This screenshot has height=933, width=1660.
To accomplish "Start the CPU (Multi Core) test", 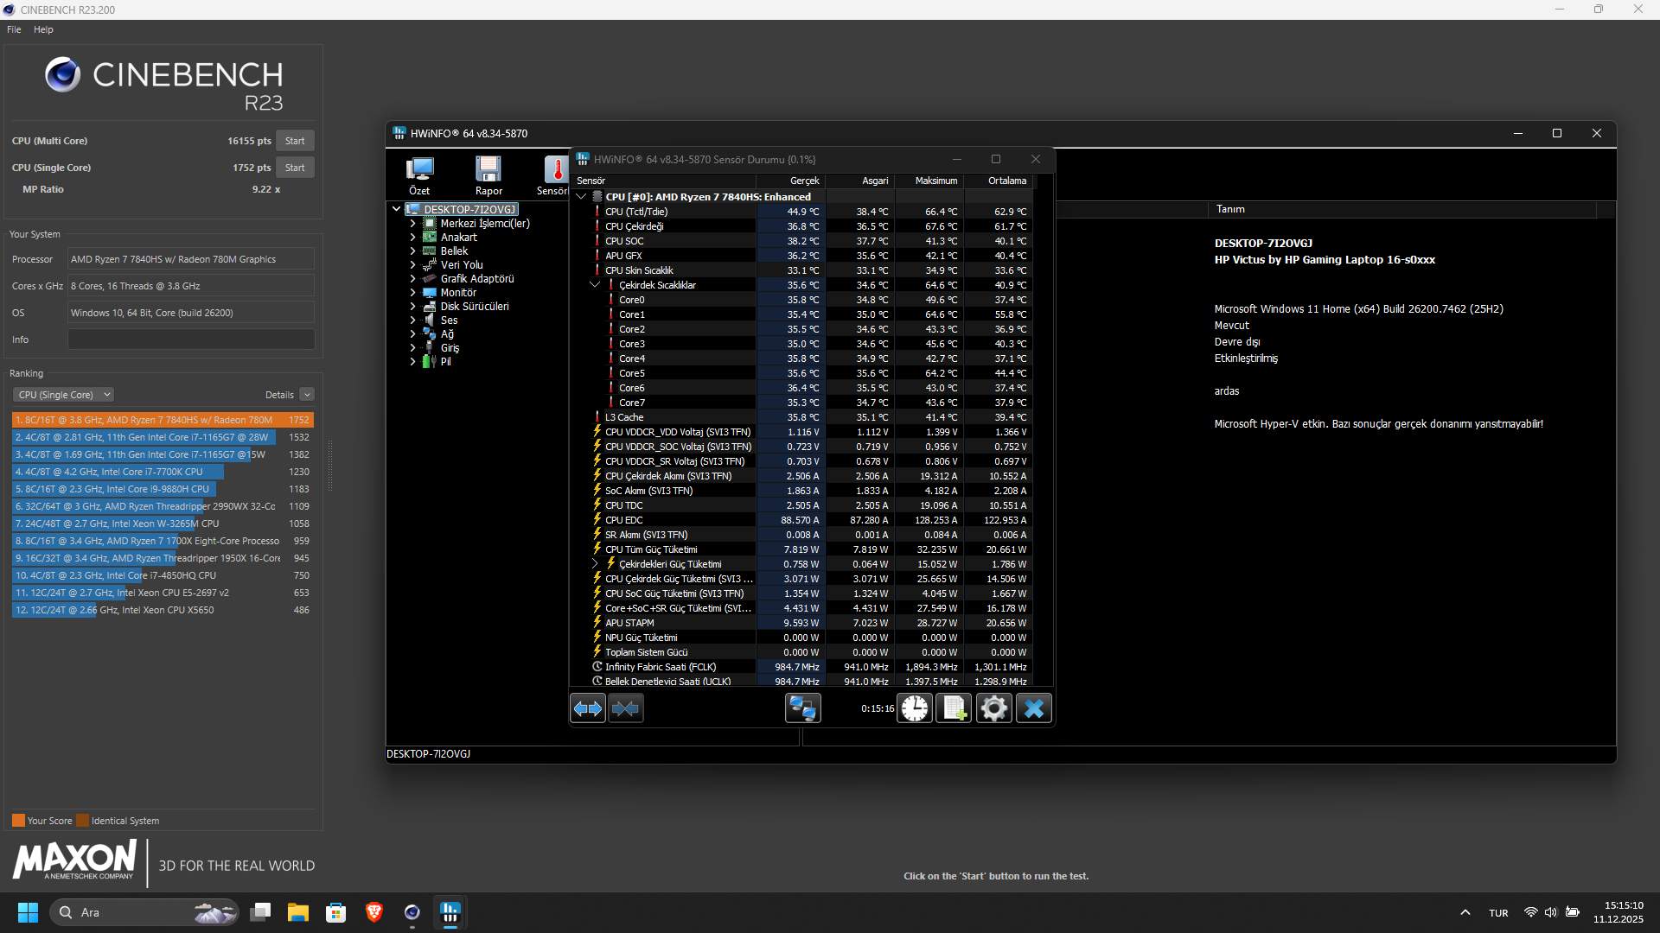I will (x=295, y=141).
